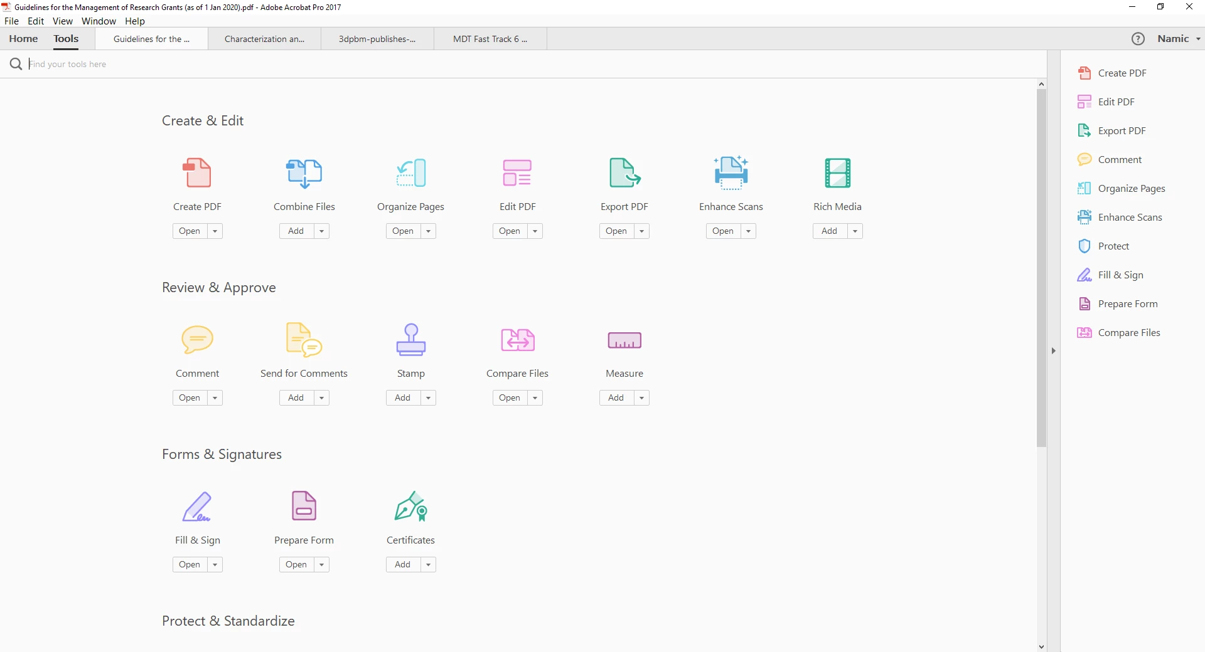The width and height of the screenshot is (1205, 652).
Task: Switch to the Characterization an... document tab
Action: 264,39
